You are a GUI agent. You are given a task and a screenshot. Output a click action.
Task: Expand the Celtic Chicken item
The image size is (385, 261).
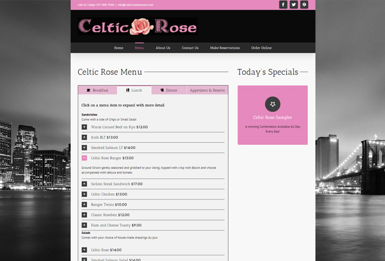coord(84,194)
